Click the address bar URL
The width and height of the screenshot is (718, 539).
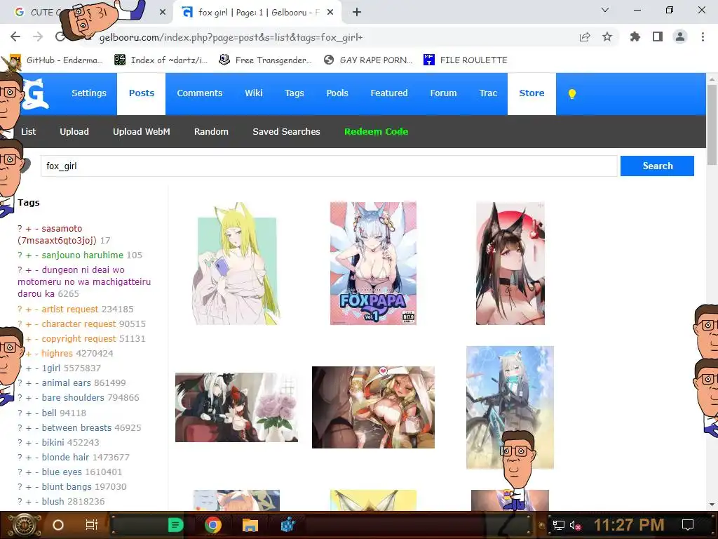tap(231, 37)
